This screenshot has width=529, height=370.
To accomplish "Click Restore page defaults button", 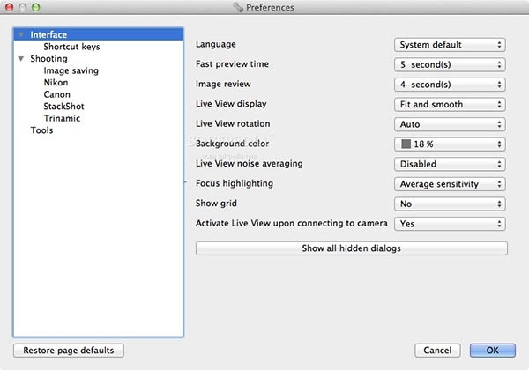I will (69, 351).
